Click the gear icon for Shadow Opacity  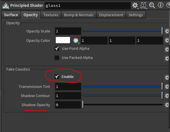(167, 105)
